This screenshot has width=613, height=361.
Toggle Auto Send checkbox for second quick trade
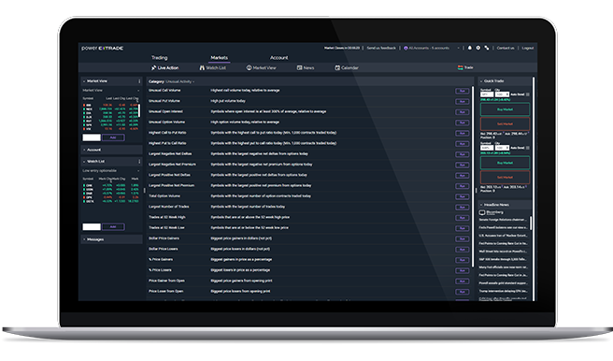coord(527,148)
